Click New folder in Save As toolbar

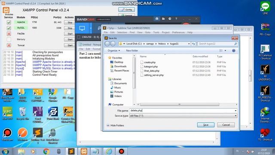tap(132, 51)
